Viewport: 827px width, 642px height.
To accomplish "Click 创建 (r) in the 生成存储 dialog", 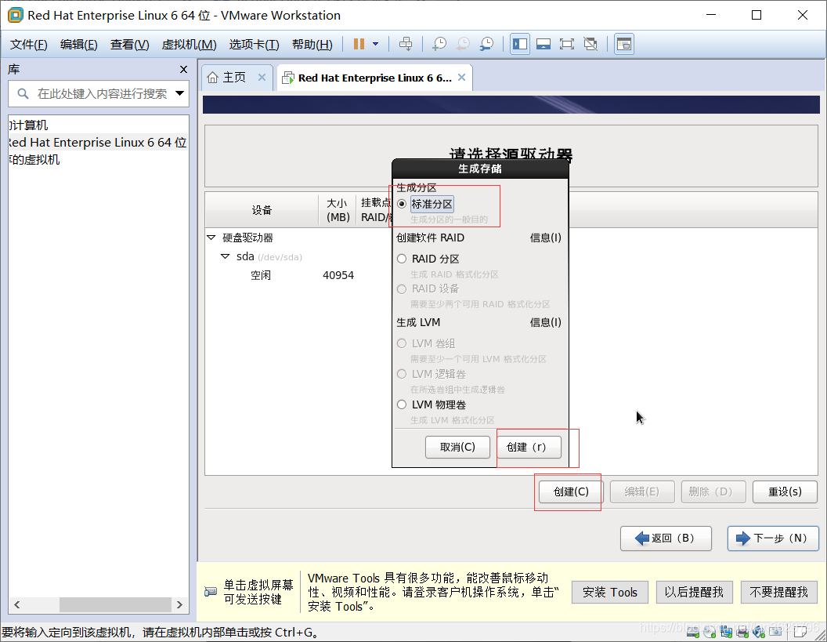I will pos(529,447).
